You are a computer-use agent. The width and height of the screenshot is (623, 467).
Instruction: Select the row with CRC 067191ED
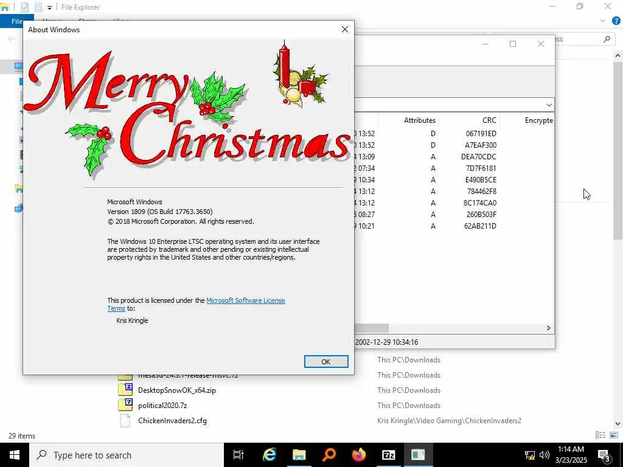click(454, 133)
